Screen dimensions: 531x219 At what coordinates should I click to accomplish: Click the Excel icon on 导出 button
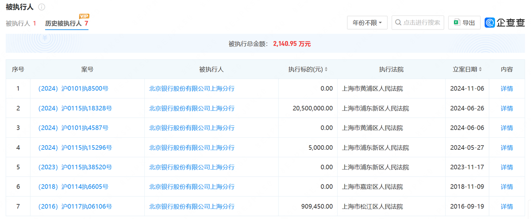coord(457,23)
